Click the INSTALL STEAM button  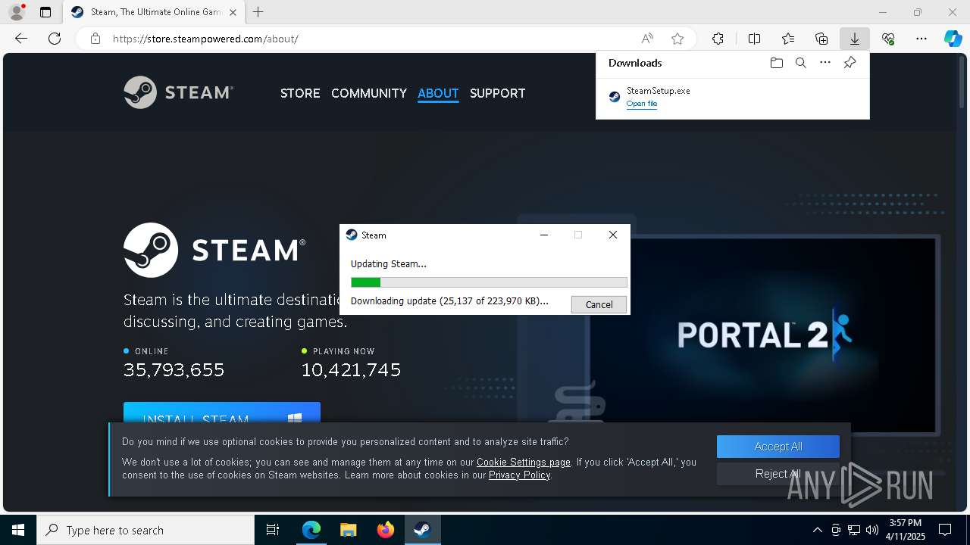(x=222, y=414)
